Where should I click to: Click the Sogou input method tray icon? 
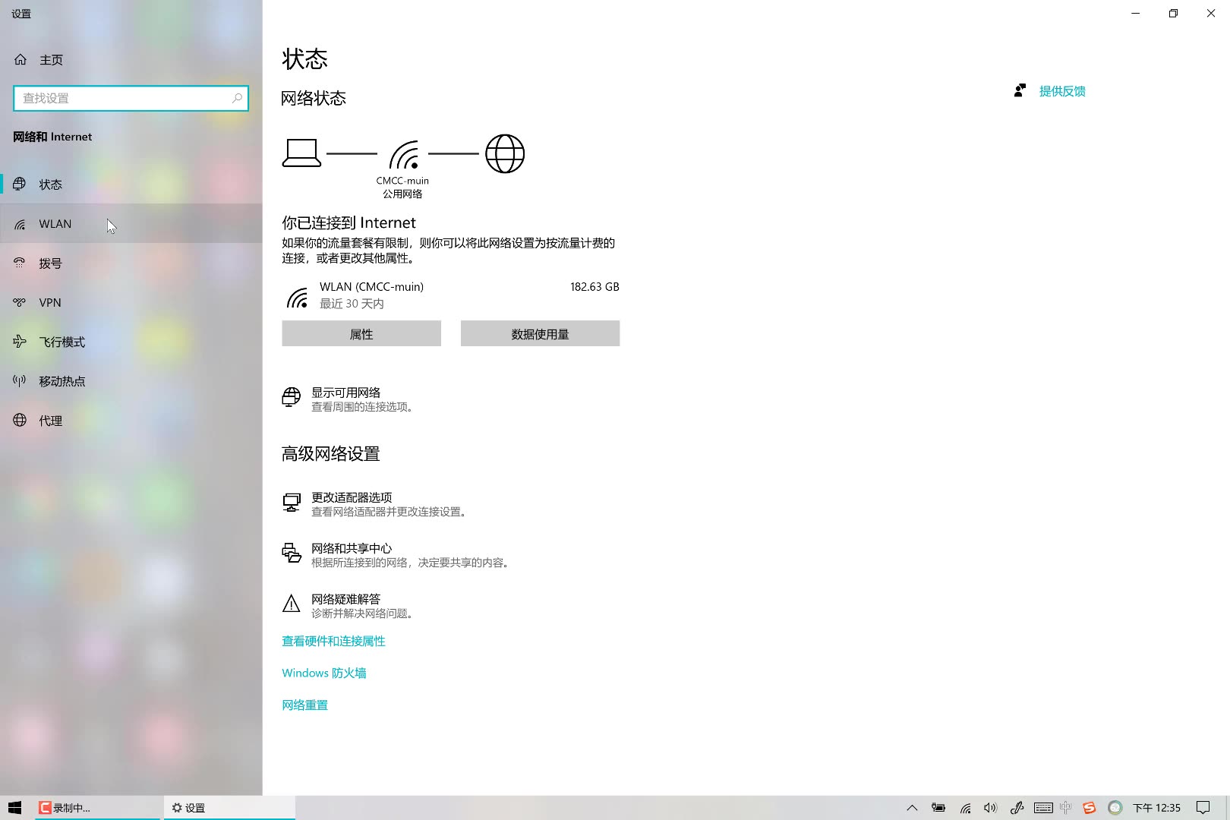click(x=1090, y=808)
